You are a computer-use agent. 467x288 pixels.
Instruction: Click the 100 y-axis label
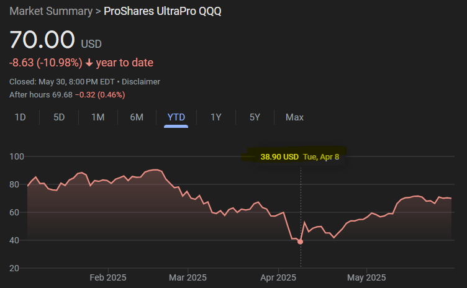(x=17, y=156)
